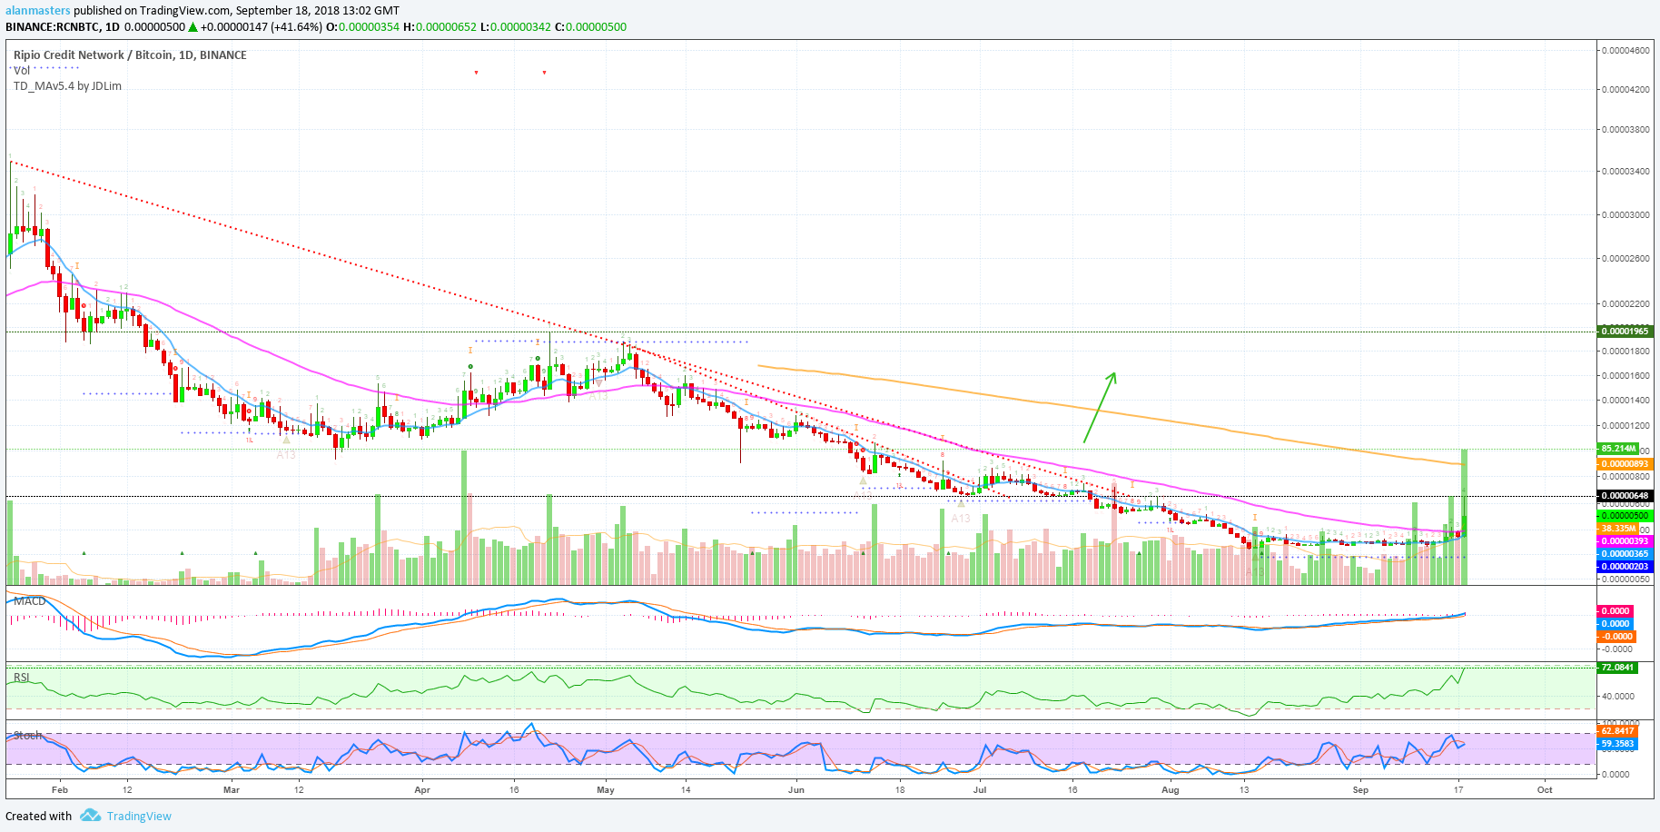Click the Stoch blue value tag 59.3583
The image size is (1660, 832).
(1617, 744)
